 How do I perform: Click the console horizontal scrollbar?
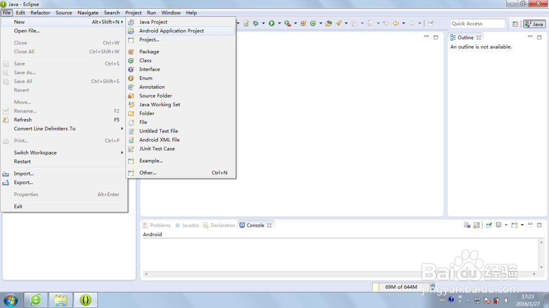tap(340, 274)
